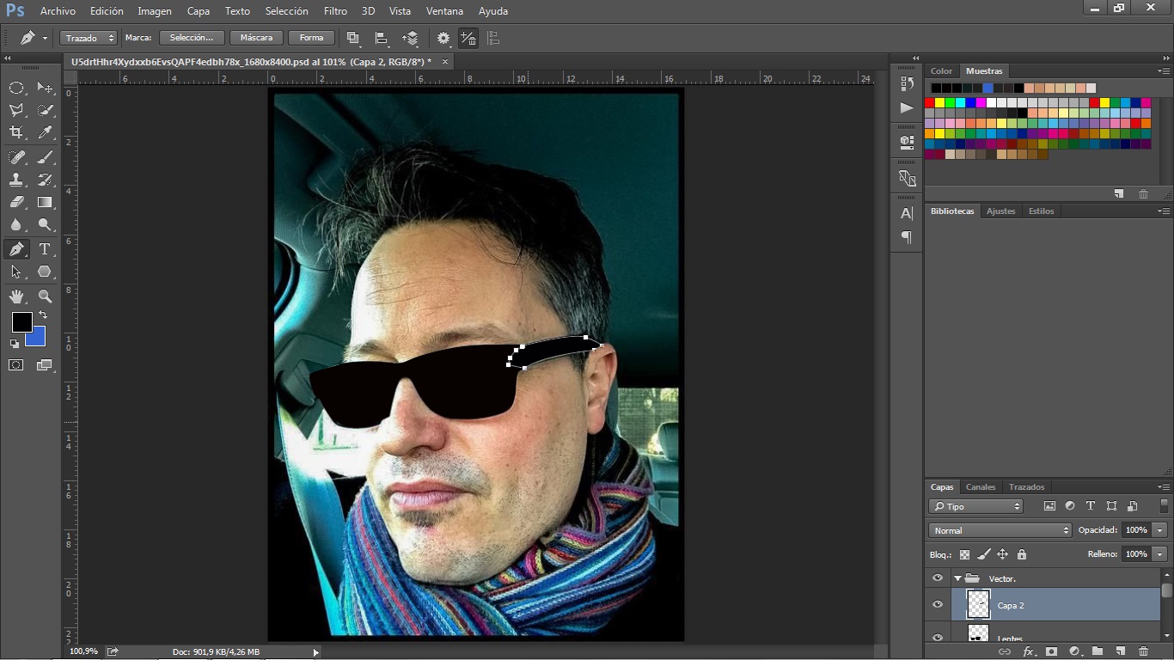Toggle lock image pixels brush icon
The width and height of the screenshot is (1174, 660).
point(984,554)
